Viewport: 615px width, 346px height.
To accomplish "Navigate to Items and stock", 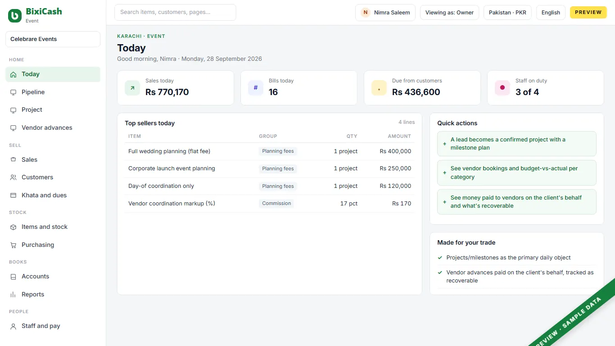I will [x=53, y=227].
